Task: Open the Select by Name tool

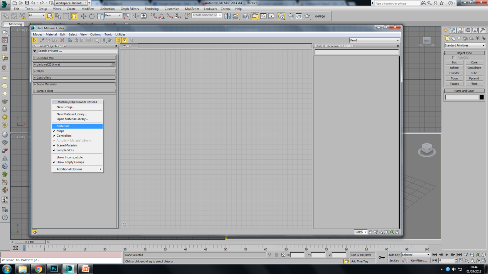Action: click(x=58, y=16)
